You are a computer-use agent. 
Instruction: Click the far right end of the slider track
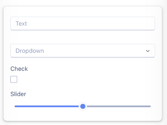pyautogui.click(x=150, y=106)
